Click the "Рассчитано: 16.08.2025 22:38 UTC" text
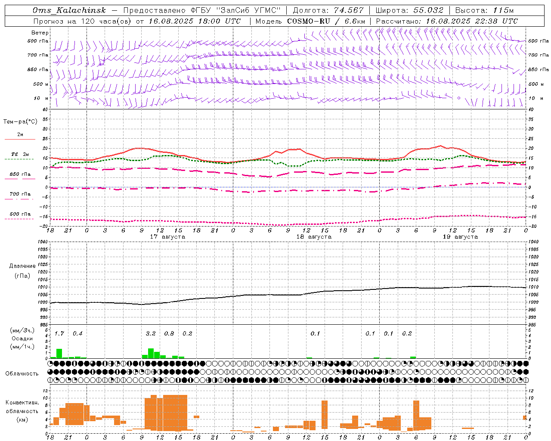This screenshot has height=441, width=551. 447,21
